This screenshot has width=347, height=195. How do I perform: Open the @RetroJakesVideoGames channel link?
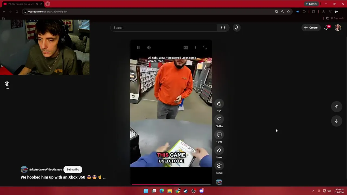click(x=46, y=170)
